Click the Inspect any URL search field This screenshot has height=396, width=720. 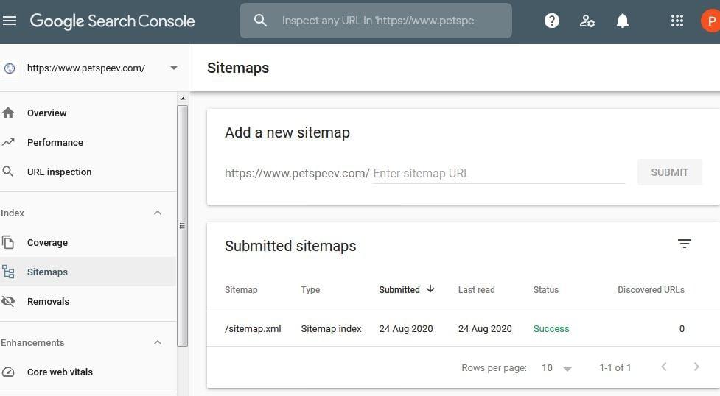pos(376,21)
